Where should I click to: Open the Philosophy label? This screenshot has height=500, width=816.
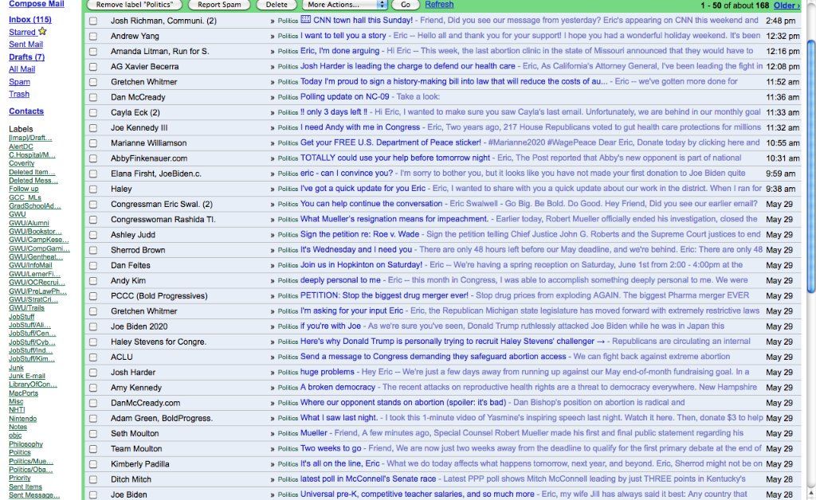pos(25,444)
